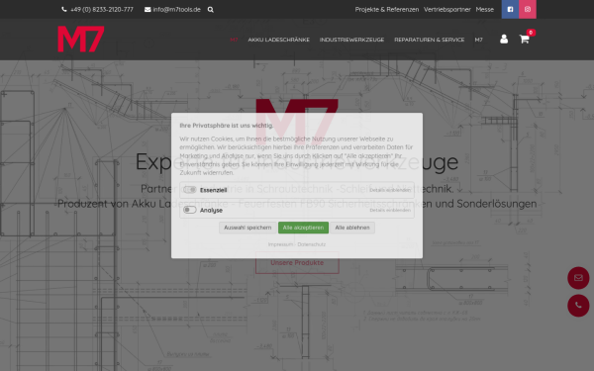The width and height of the screenshot is (594, 371).
Task: Click the envelope icon beside info@m7tools.de
Action: pos(148,10)
